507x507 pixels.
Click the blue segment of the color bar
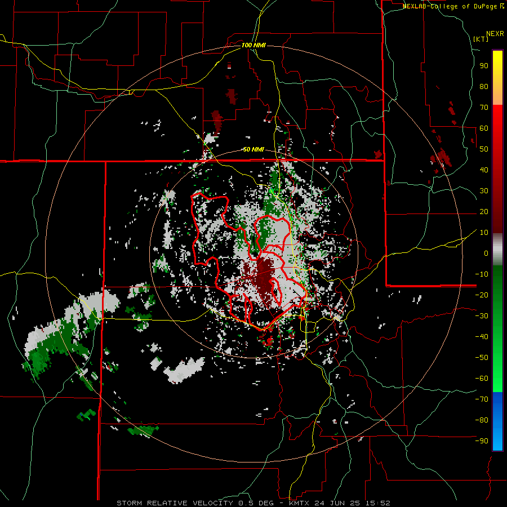pyautogui.click(x=497, y=421)
